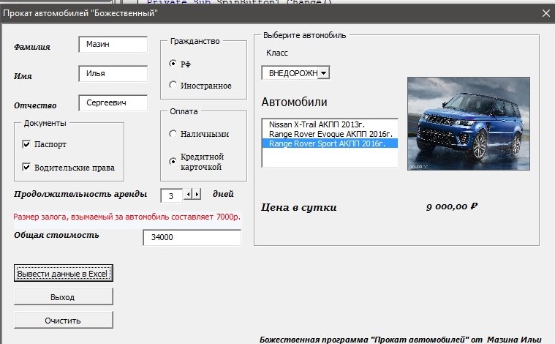Decrease rental days with left spin arrow
This screenshot has width=555, height=344.
(189, 194)
